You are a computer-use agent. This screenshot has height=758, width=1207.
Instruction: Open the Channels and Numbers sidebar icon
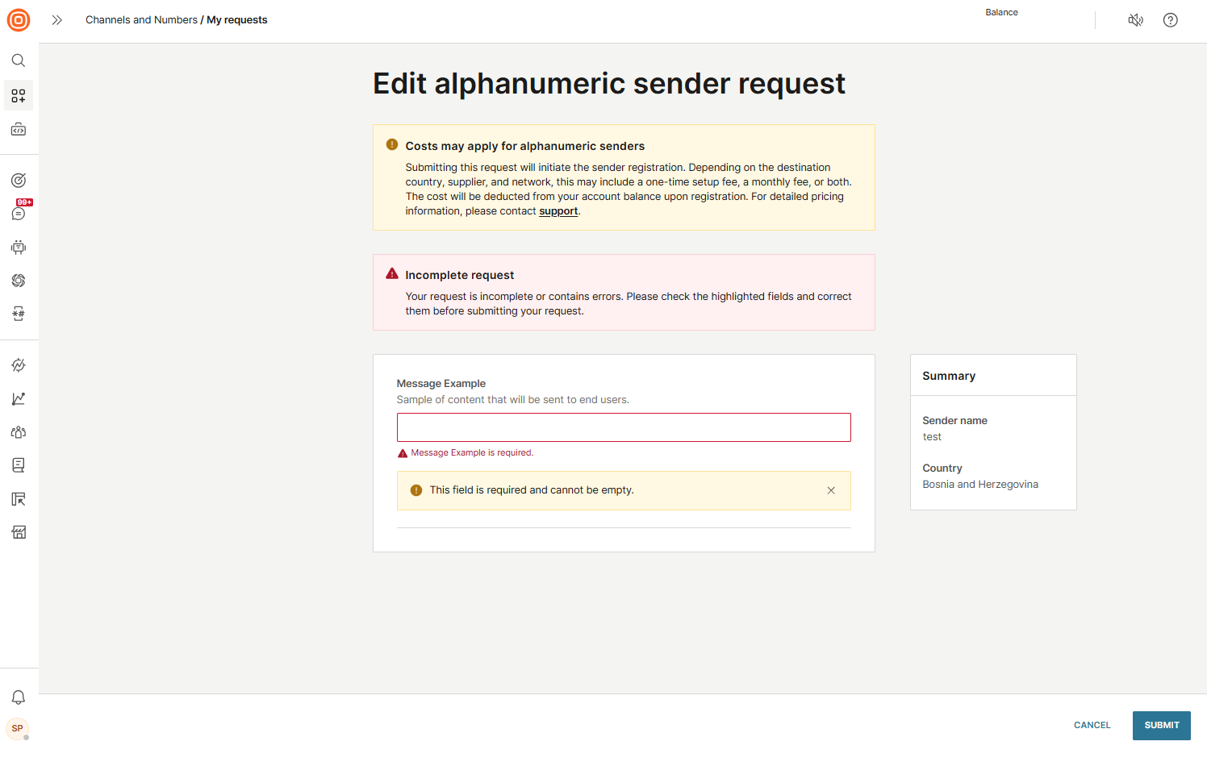coord(19,96)
